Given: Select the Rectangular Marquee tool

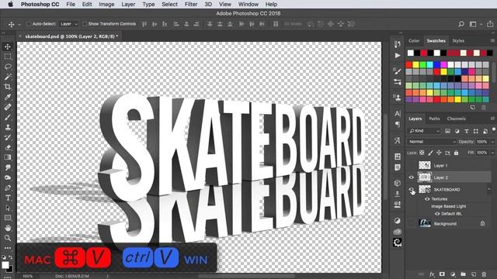Looking at the screenshot, I should tap(8, 57).
